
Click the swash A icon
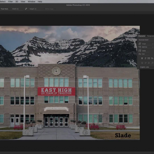tap(152, 63)
